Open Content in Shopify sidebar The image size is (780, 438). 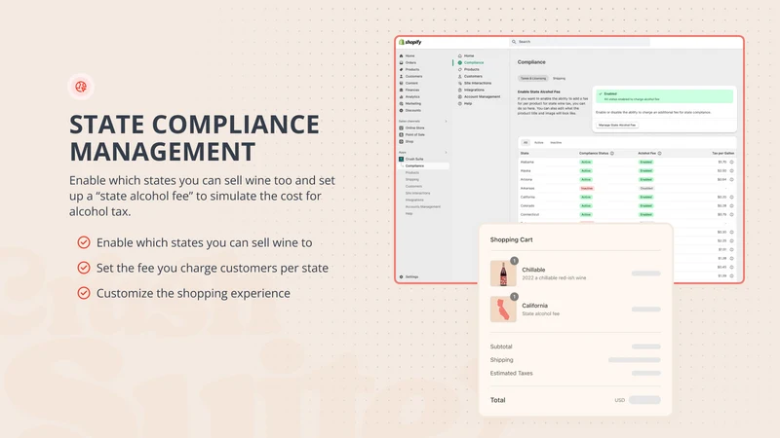pyautogui.click(x=411, y=83)
